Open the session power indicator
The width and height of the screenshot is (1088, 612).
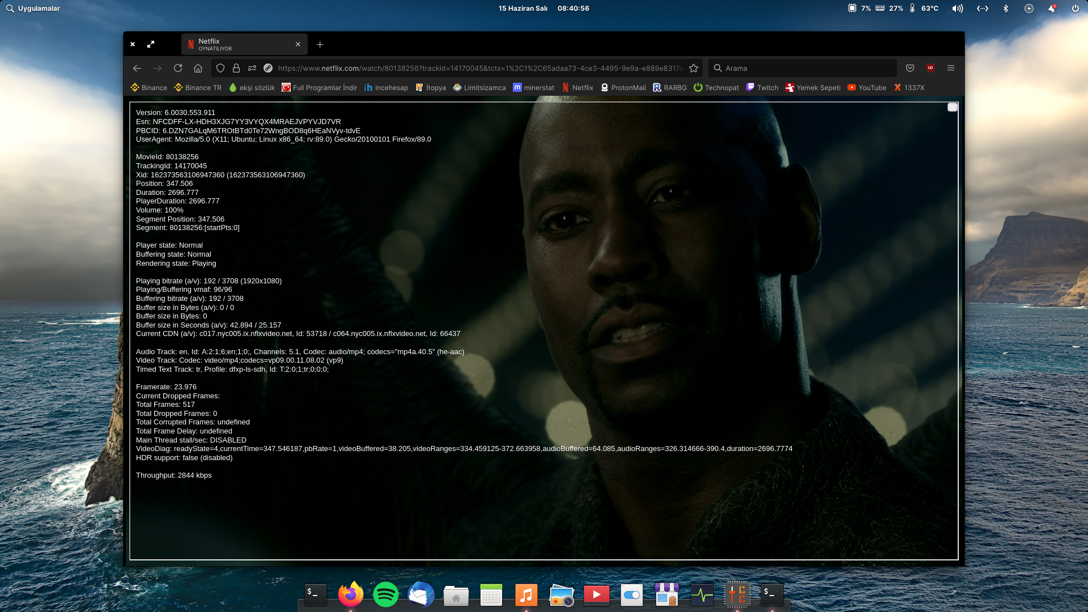[x=1075, y=8]
